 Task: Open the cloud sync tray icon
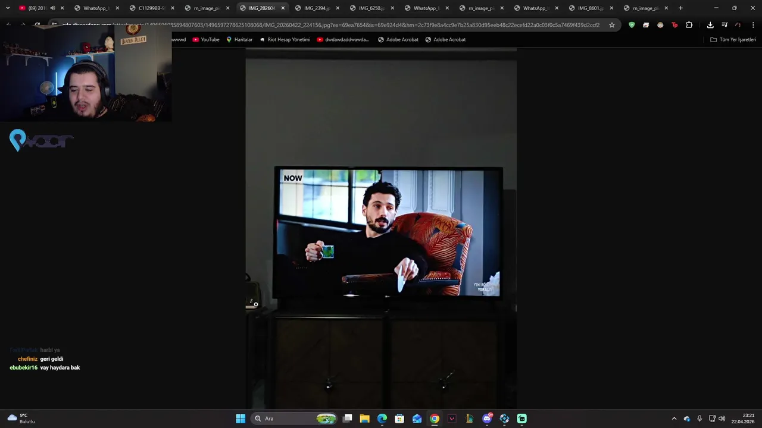click(x=687, y=418)
